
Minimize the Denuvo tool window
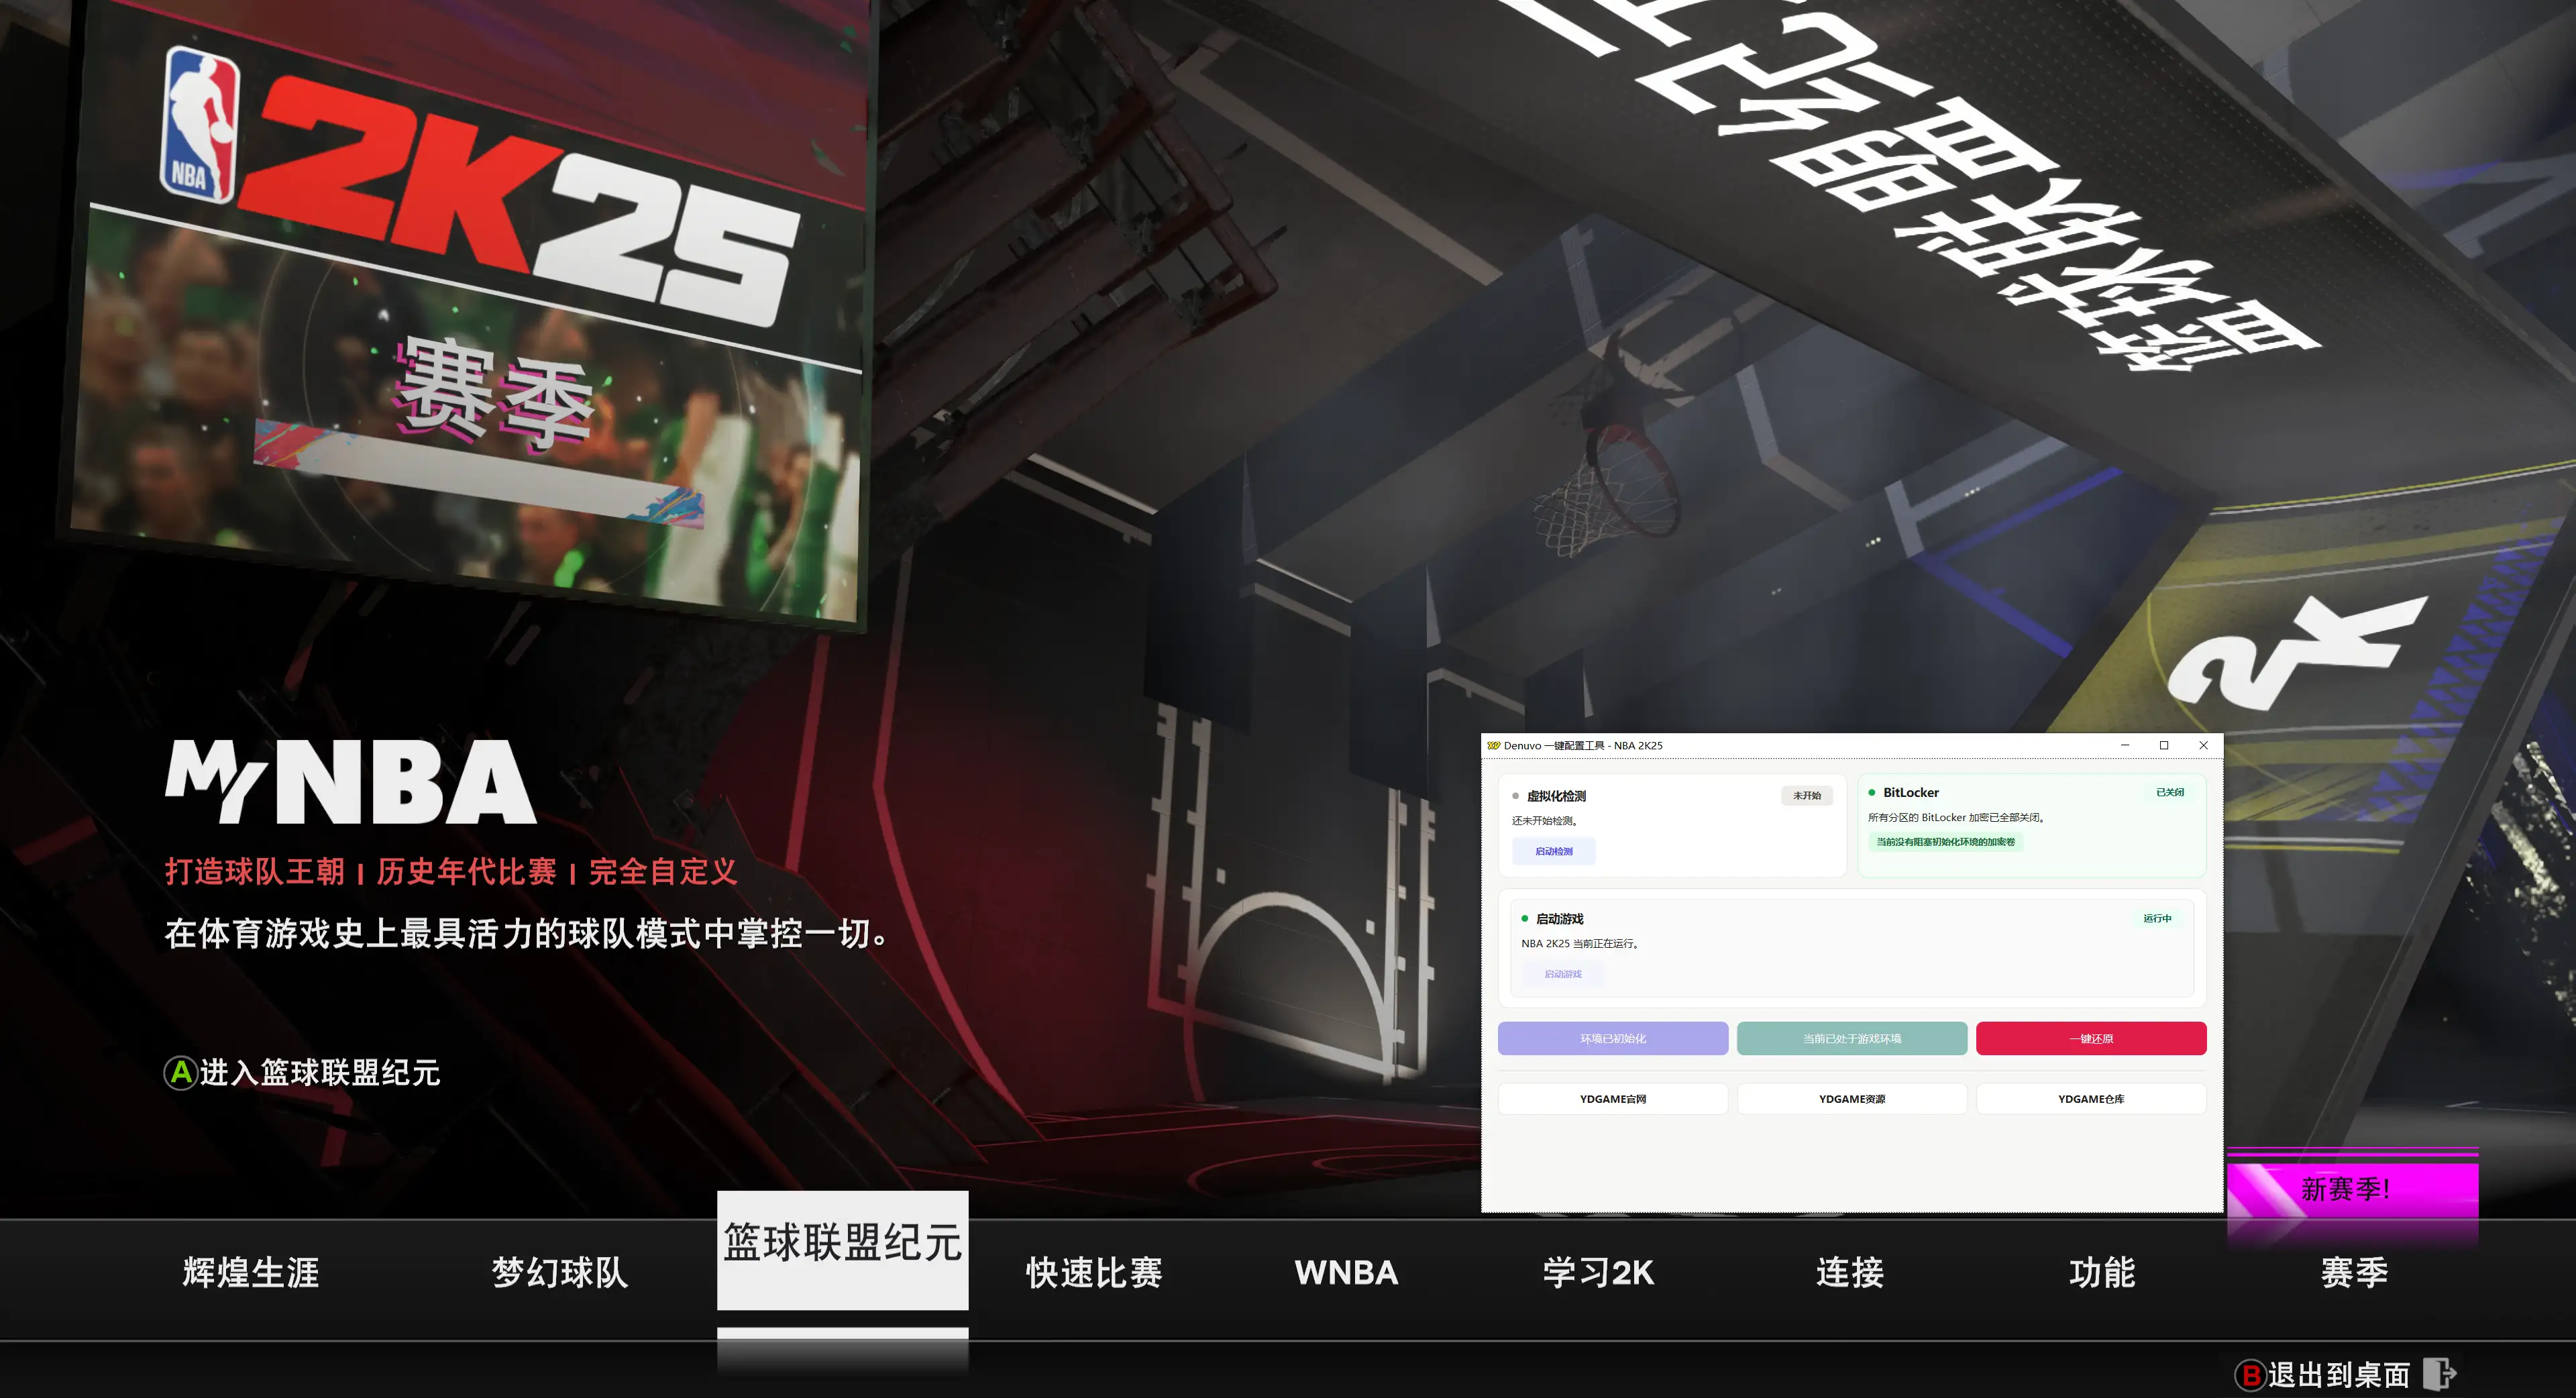click(2125, 745)
